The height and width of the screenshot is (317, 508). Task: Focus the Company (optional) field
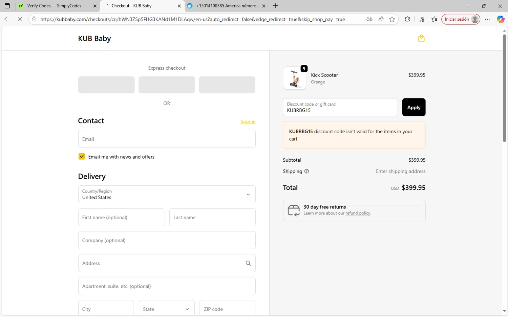[x=167, y=240]
